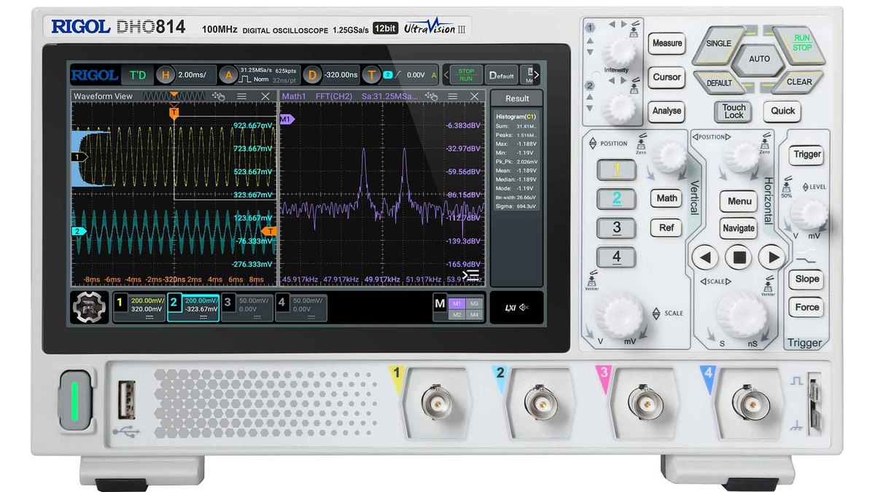The width and height of the screenshot is (875, 492).
Task: Tap the orange A acquisition icon
Action: [229, 74]
